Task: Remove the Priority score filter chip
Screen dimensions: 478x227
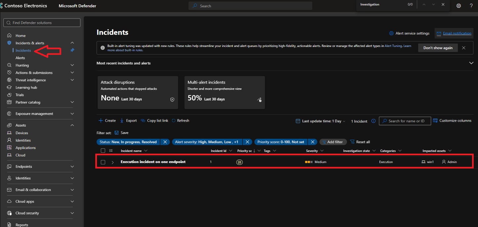Action: coord(313,142)
